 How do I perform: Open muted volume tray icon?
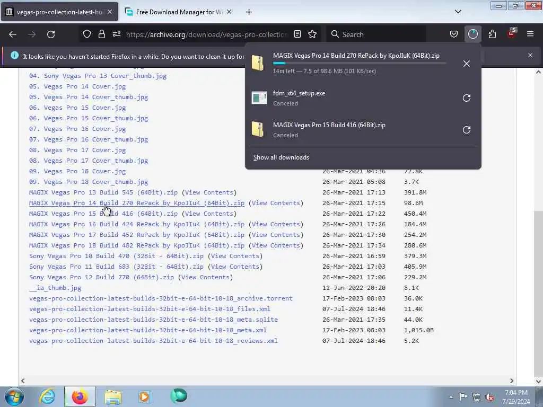(489, 397)
